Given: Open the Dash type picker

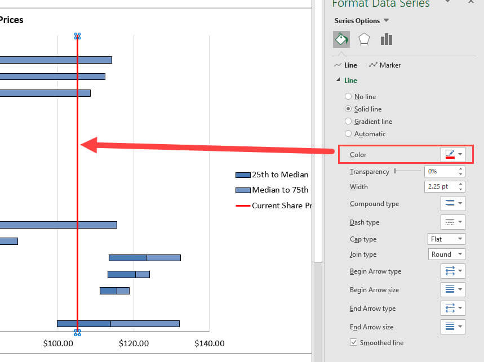Looking at the screenshot, I should tap(452, 222).
